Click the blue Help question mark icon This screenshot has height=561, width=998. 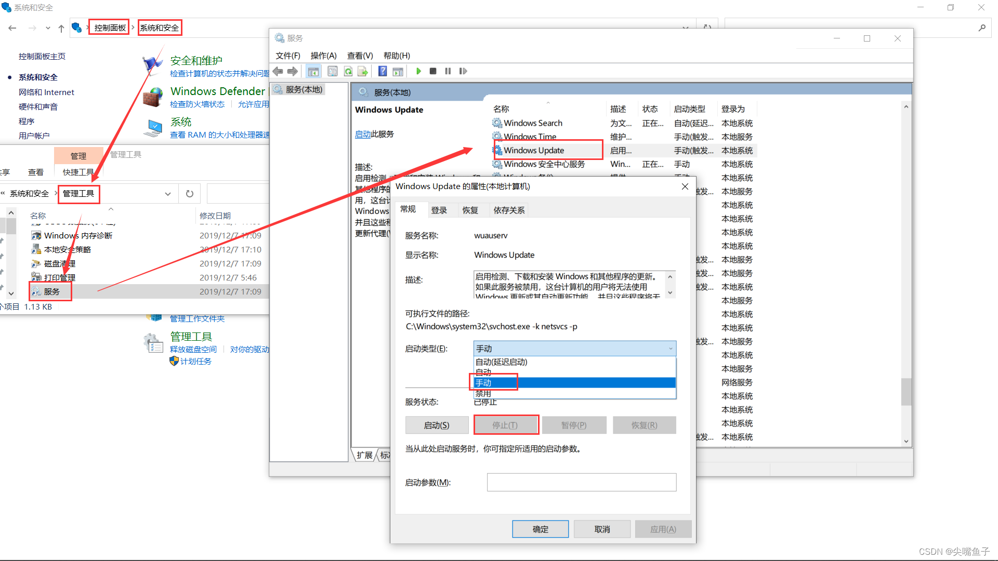[383, 71]
